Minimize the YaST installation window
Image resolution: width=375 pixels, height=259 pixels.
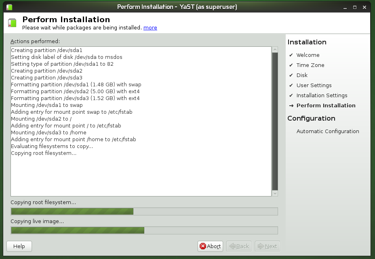[x=345, y=7]
